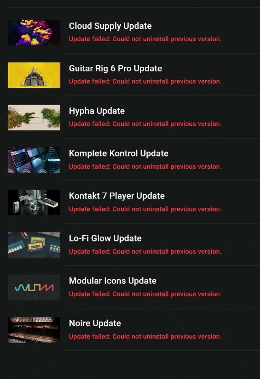The height and width of the screenshot is (379, 260).
Task: Click the error message under Cloud Supply Update
Action: tap(145, 39)
